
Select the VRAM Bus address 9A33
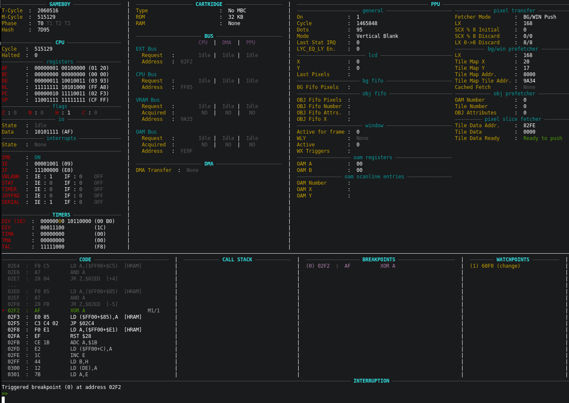click(x=187, y=119)
